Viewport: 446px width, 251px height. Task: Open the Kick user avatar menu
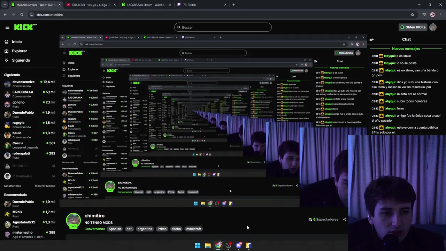(x=433, y=27)
